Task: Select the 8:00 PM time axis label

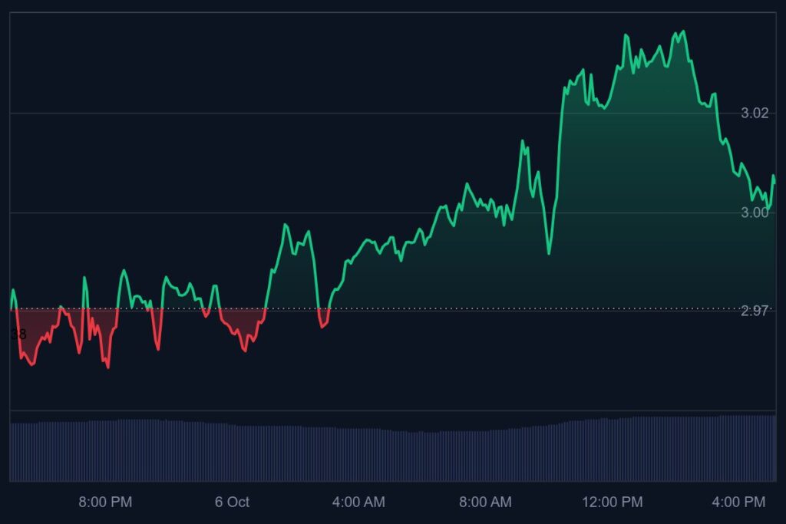Action: point(105,503)
